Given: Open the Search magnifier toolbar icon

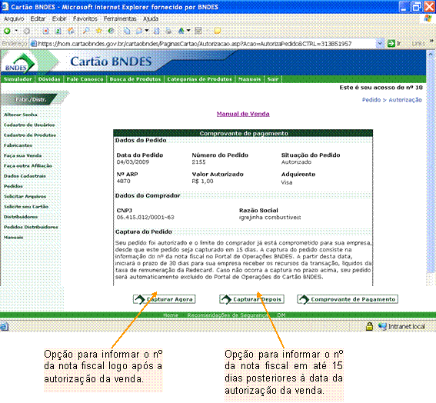Looking at the screenshot, I should (86, 31).
